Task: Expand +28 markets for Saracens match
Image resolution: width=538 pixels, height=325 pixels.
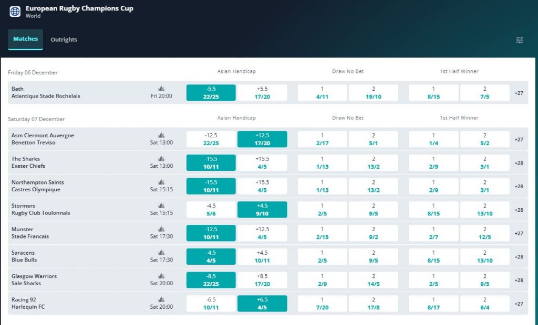Action: click(519, 257)
